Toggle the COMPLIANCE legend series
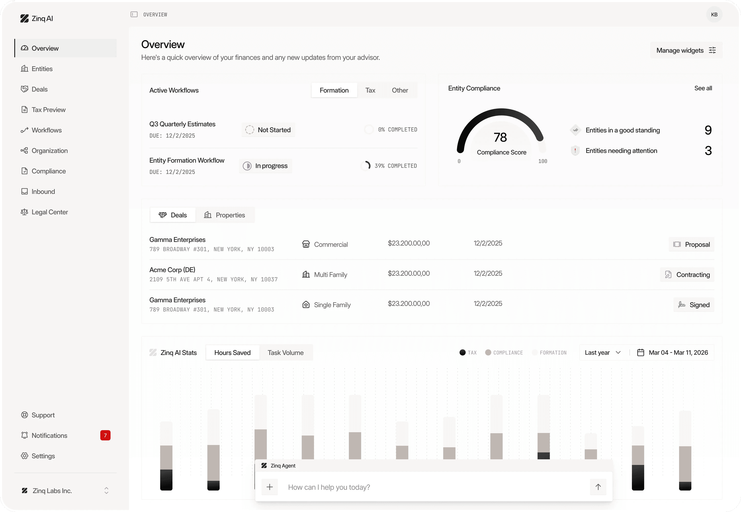The height and width of the screenshot is (512, 741). (x=504, y=353)
